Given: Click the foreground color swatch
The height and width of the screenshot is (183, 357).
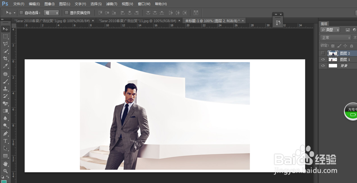Looking at the screenshot, I should (4, 181).
